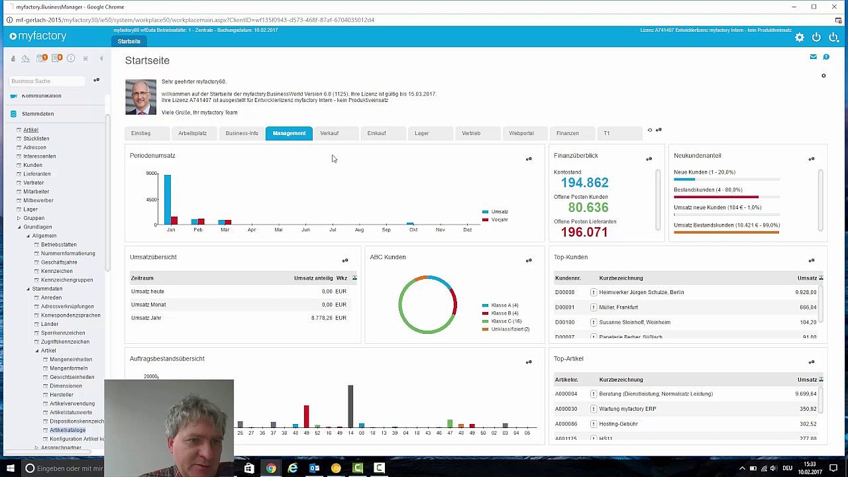
Task: Open the task list icon with badge
Action: [x=57, y=58]
